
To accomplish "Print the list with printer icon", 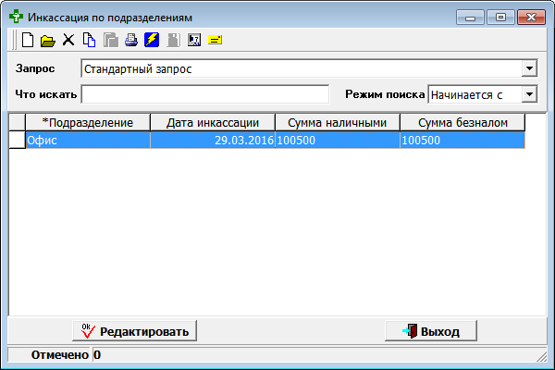I will [x=131, y=40].
